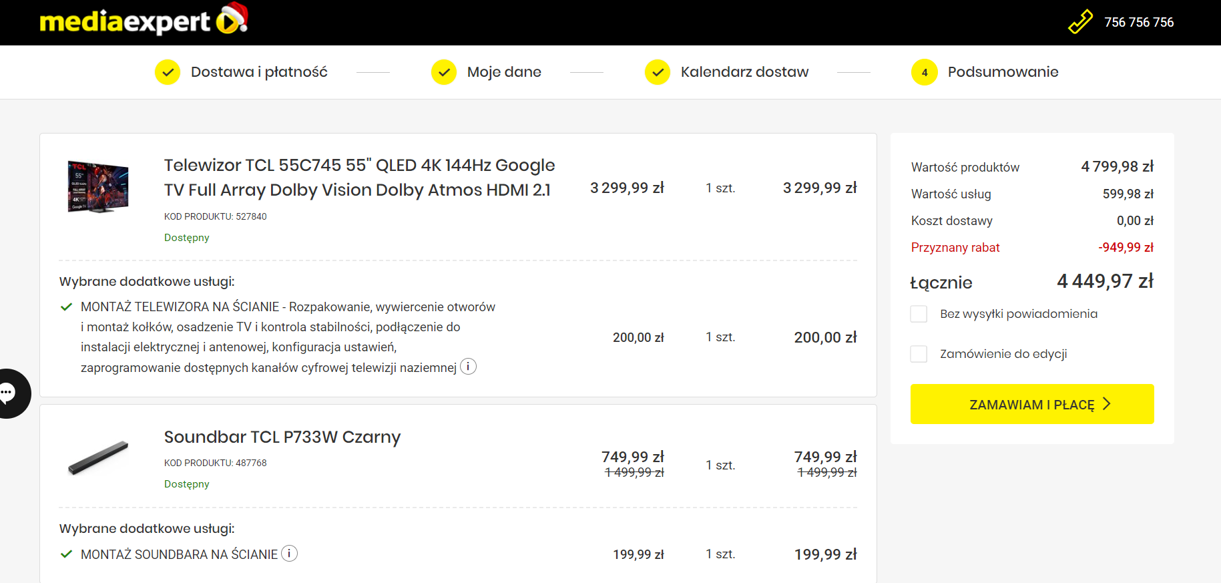Enable Bez wysyłki powiadomienia checkbox

[919, 314]
